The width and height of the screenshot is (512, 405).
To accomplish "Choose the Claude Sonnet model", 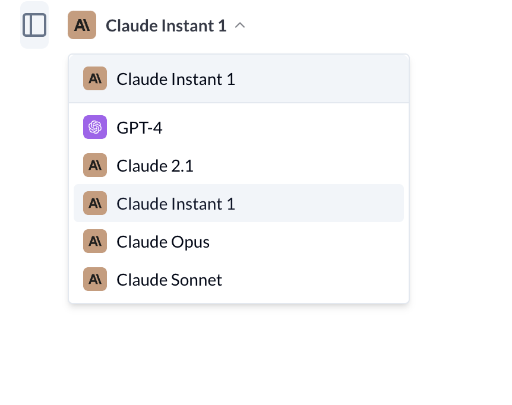I will 239,279.
